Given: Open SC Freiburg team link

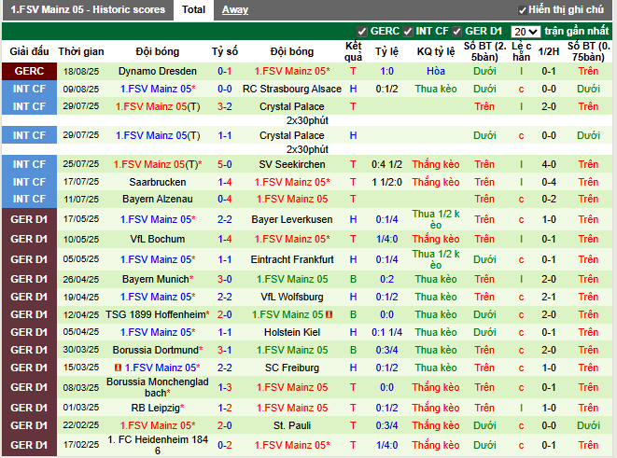Looking at the screenshot, I should click(292, 368).
